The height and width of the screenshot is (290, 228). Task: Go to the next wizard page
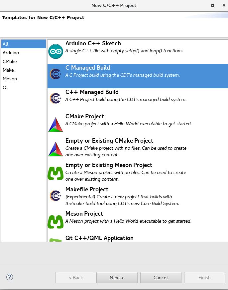coord(117,278)
